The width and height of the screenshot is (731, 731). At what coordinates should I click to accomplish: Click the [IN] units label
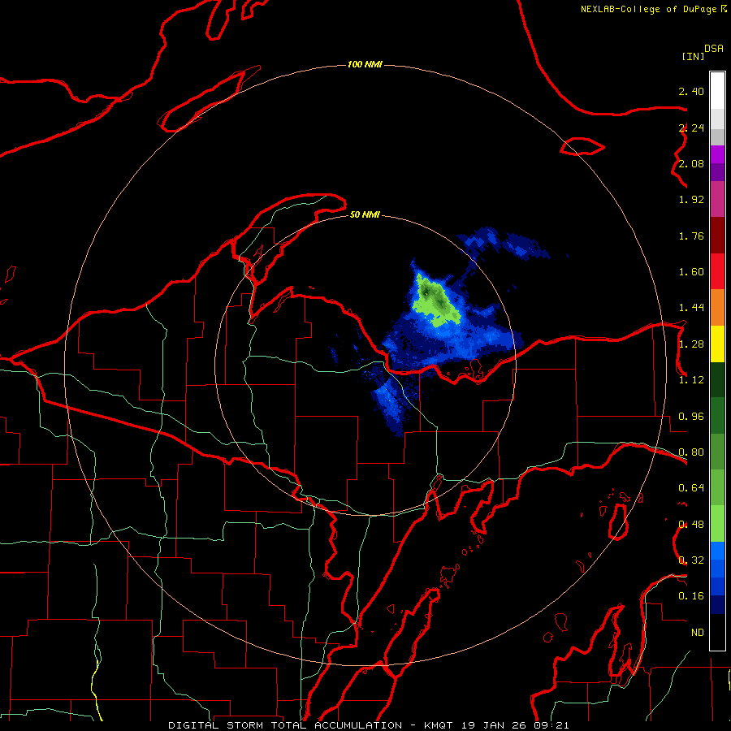pyautogui.click(x=693, y=56)
